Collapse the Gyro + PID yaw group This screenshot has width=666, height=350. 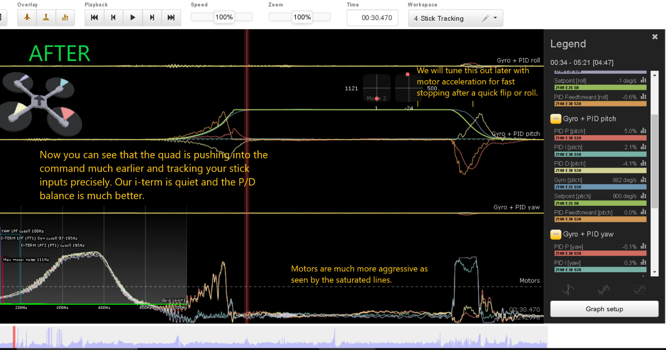click(556, 234)
